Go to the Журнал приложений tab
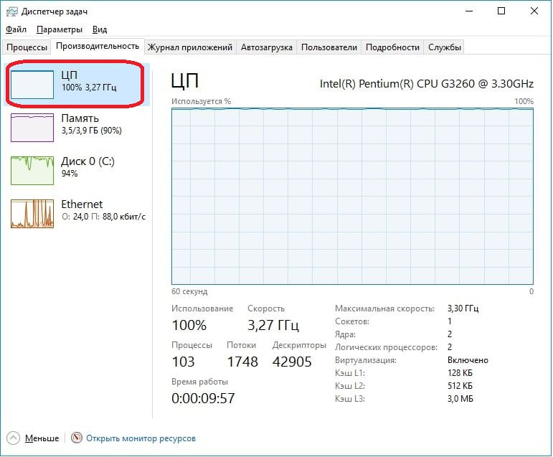The image size is (553, 457). click(x=190, y=47)
